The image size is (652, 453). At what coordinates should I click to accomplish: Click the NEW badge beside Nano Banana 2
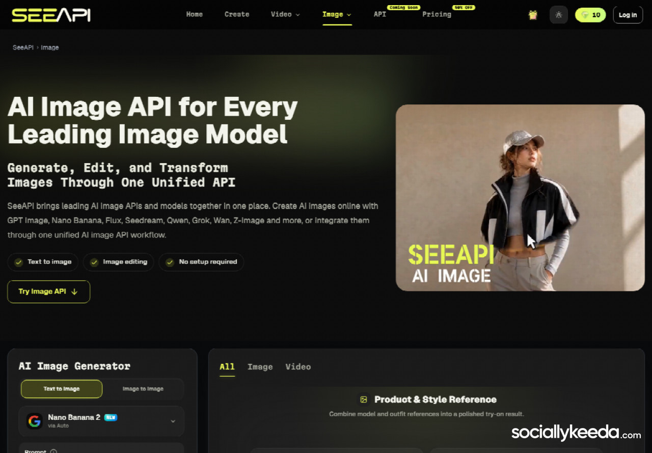click(x=111, y=417)
